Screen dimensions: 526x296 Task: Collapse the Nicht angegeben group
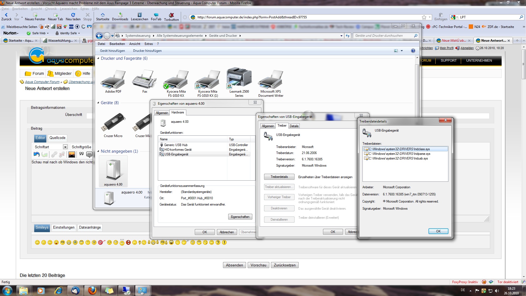click(x=98, y=151)
